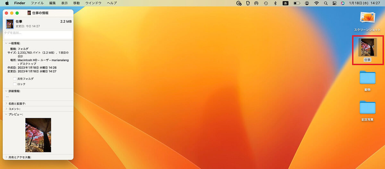This screenshot has width=385, height=169.
Task: Open the あ input source menu
Action: tap(285, 3)
